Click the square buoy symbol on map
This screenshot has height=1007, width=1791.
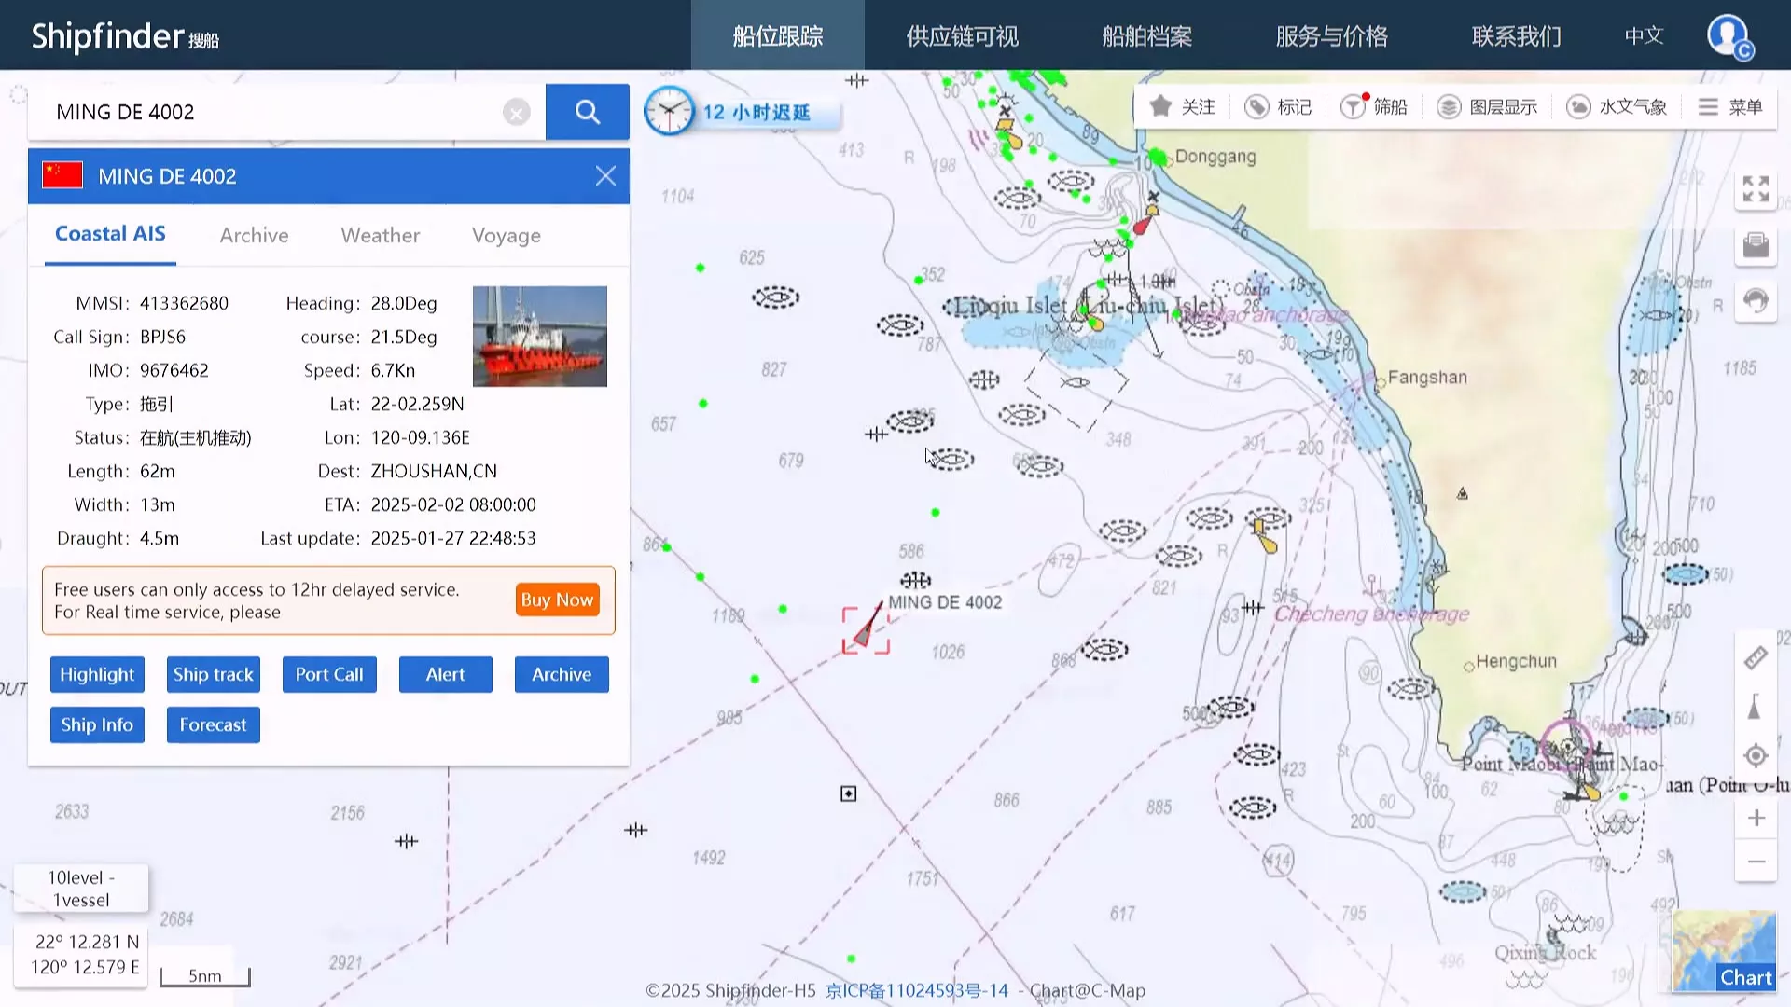[x=848, y=793]
